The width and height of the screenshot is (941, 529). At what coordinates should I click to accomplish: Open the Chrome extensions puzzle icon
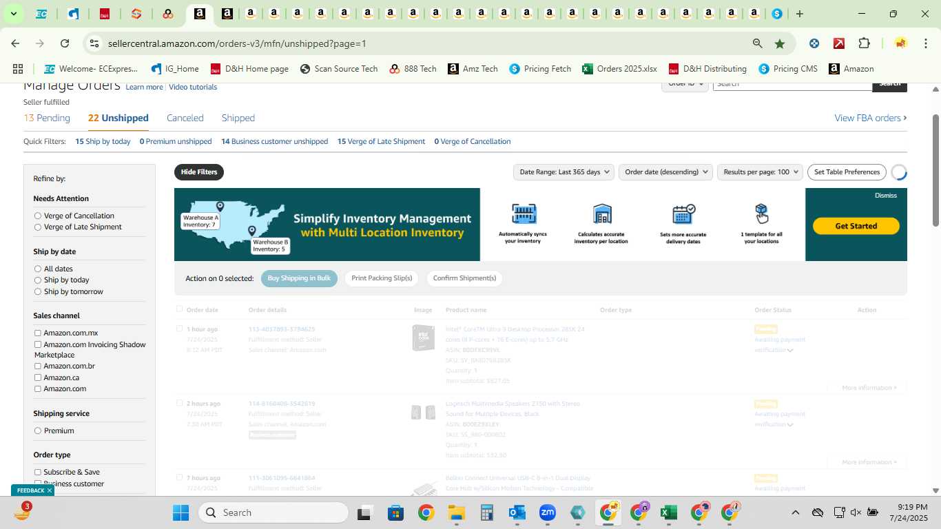pyautogui.click(x=864, y=43)
